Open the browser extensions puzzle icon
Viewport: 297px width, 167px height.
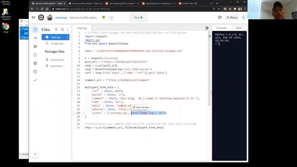point(235,9)
